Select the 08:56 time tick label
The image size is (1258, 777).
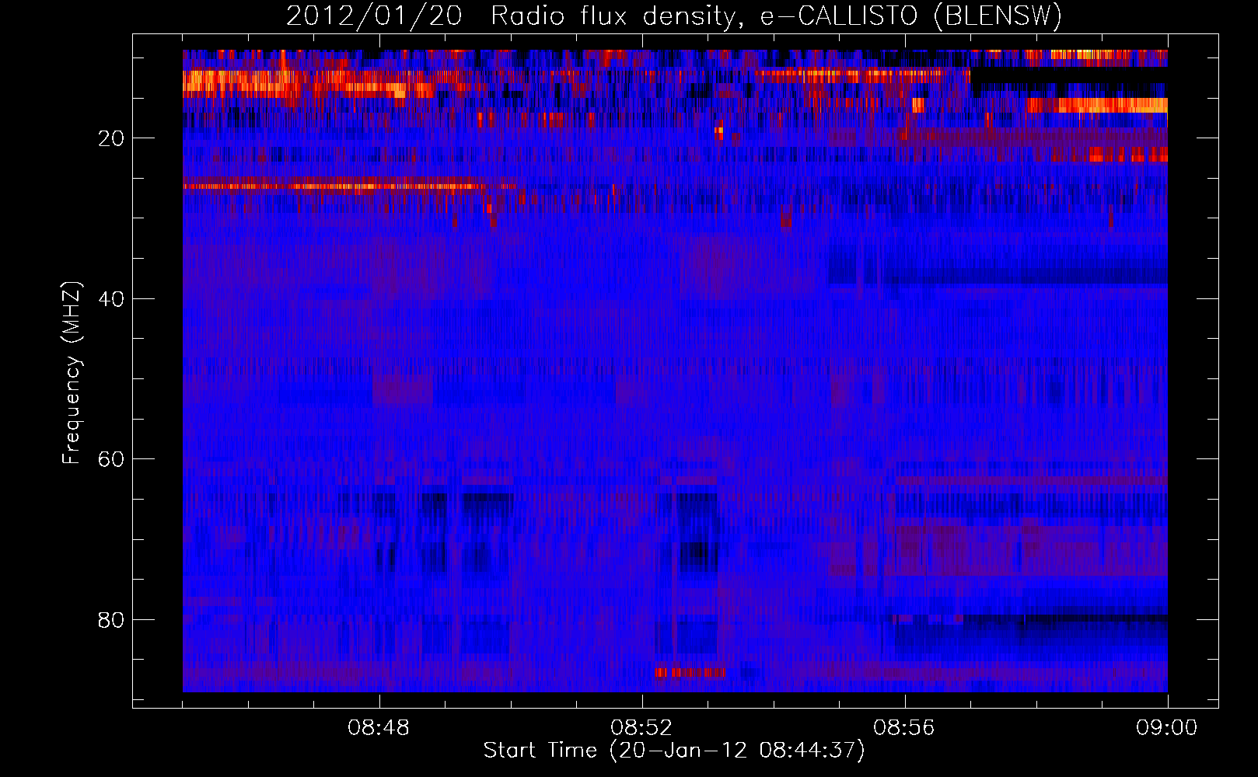(x=904, y=728)
